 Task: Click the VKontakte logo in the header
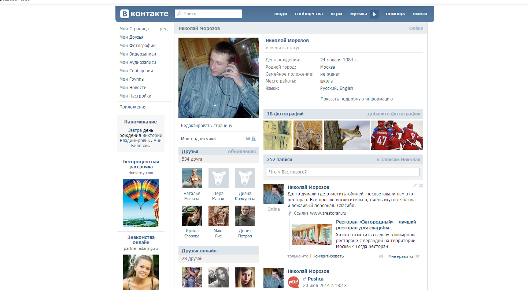coord(144,14)
